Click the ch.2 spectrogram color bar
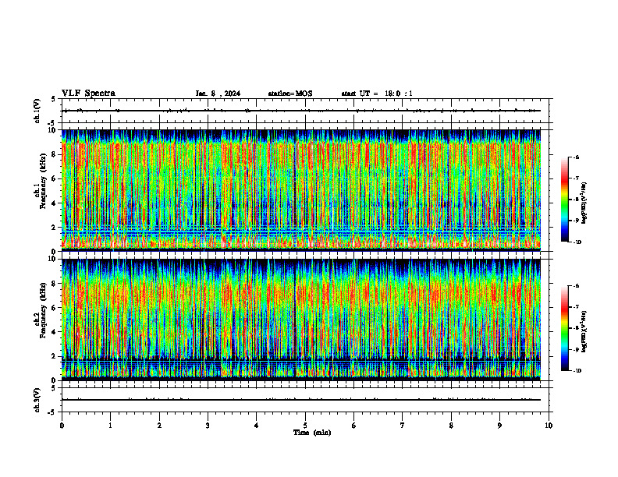 (565, 328)
